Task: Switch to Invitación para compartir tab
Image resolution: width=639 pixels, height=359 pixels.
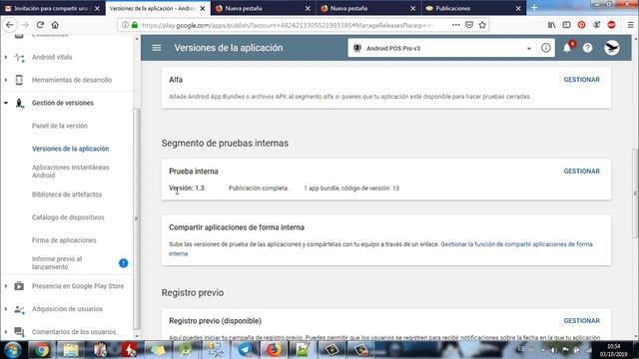Action: click(x=53, y=8)
